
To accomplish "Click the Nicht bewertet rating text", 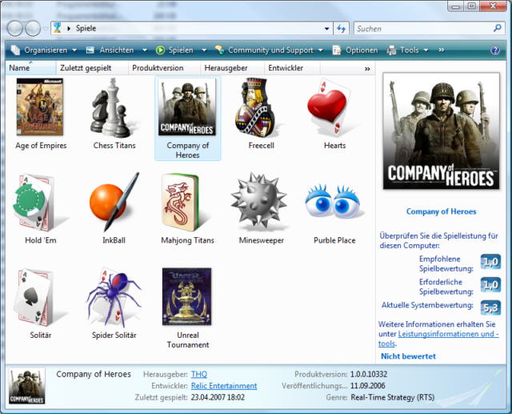I will pyautogui.click(x=408, y=356).
